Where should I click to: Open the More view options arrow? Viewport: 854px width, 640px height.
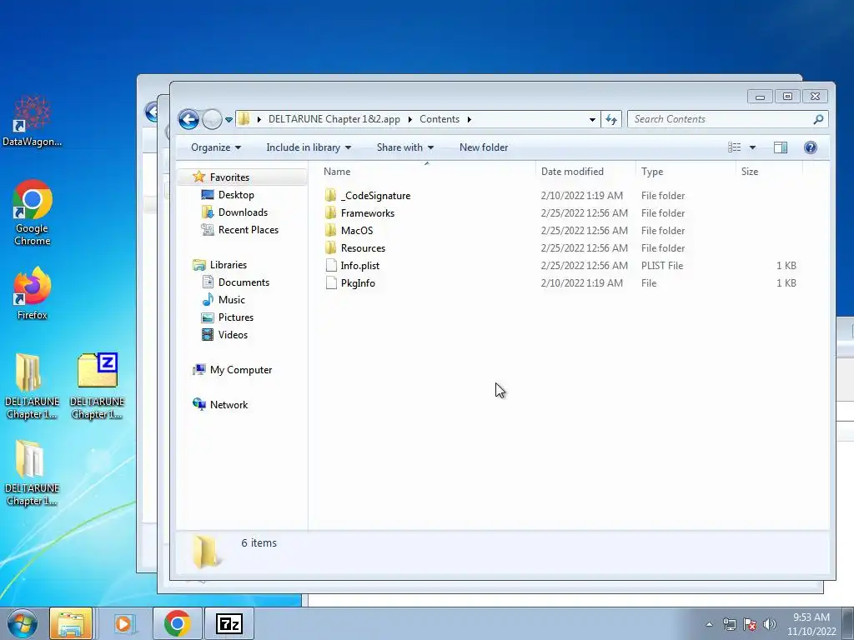[752, 147]
